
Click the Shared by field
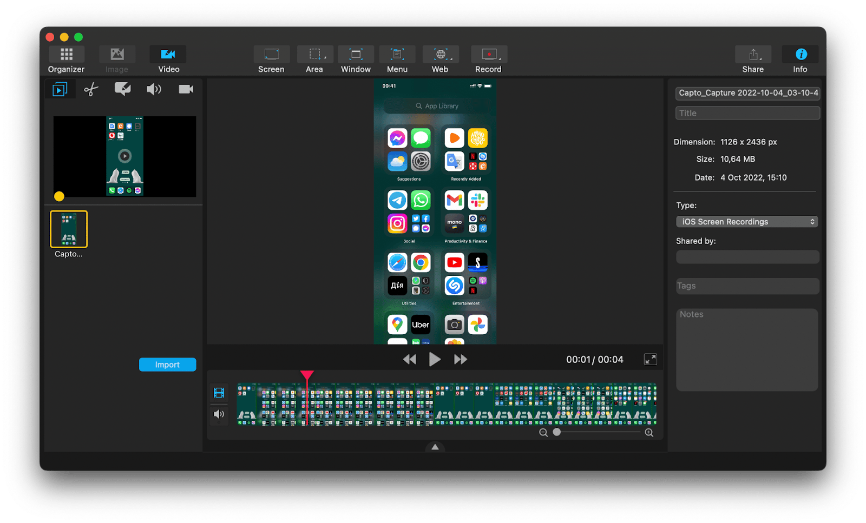click(747, 257)
